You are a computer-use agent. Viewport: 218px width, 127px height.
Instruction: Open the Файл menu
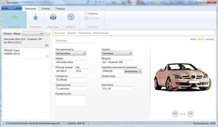(x=12, y=8)
